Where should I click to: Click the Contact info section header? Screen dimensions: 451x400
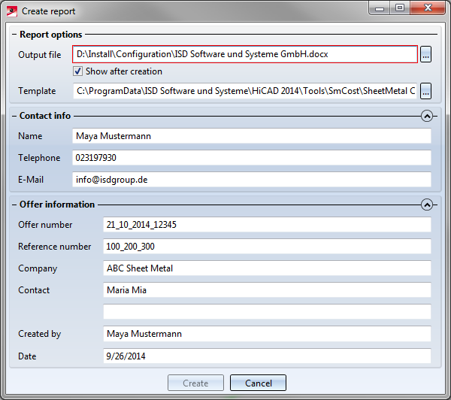point(45,116)
